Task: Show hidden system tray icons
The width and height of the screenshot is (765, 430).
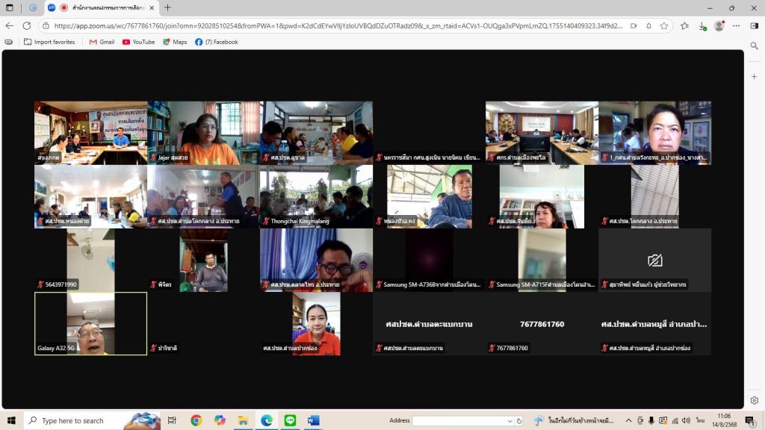Action: (628, 420)
